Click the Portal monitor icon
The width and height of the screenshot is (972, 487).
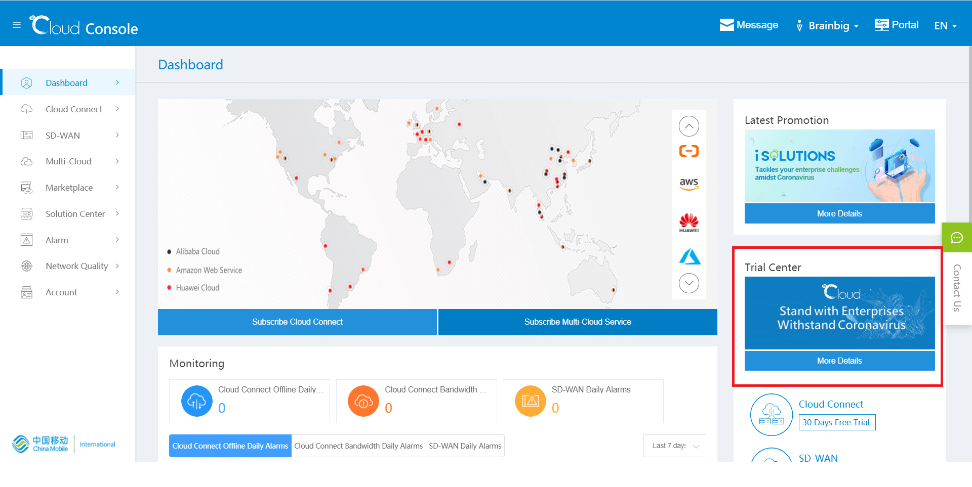click(881, 25)
